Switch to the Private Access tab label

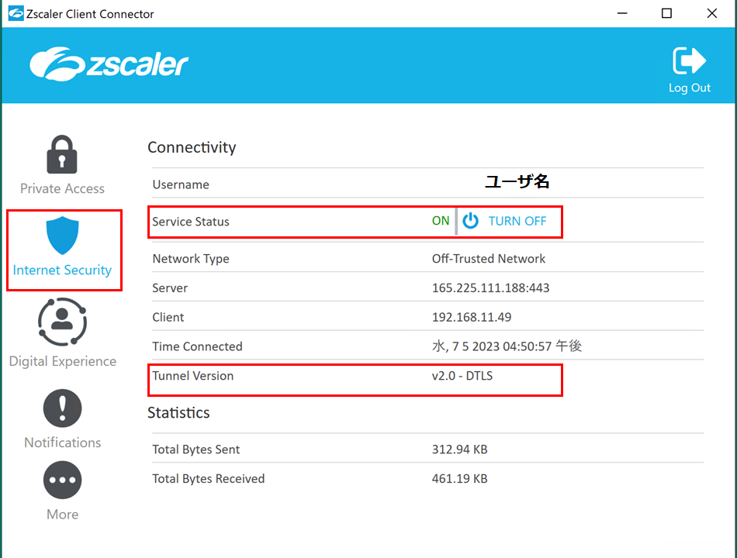[62, 188]
